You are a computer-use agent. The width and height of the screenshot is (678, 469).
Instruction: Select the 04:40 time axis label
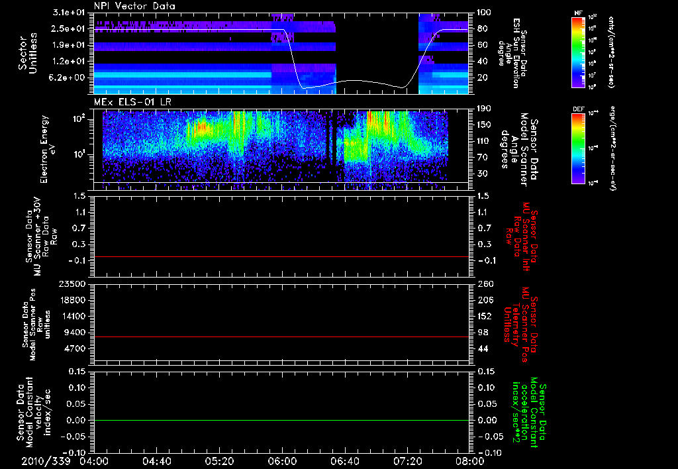(x=156, y=461)
